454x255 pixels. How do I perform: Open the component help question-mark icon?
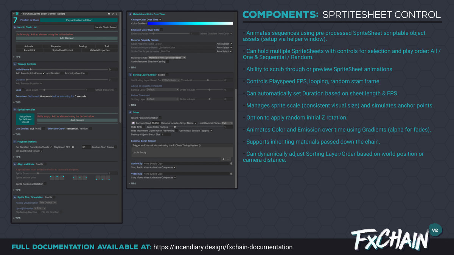(109, 14)
